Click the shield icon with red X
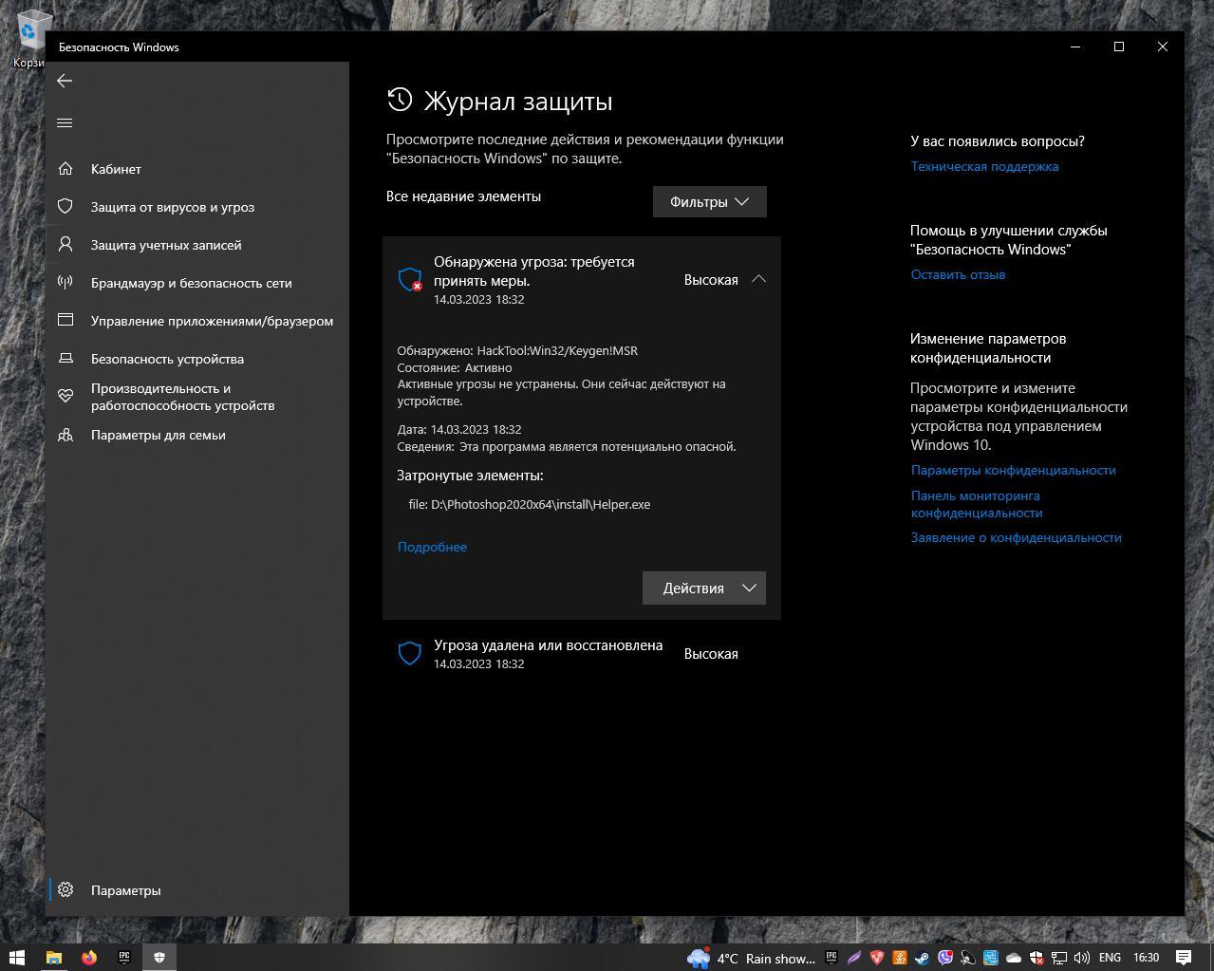The width and height of the screenshot is (1214, 971). pyautogui.click(x=410, y=279)
